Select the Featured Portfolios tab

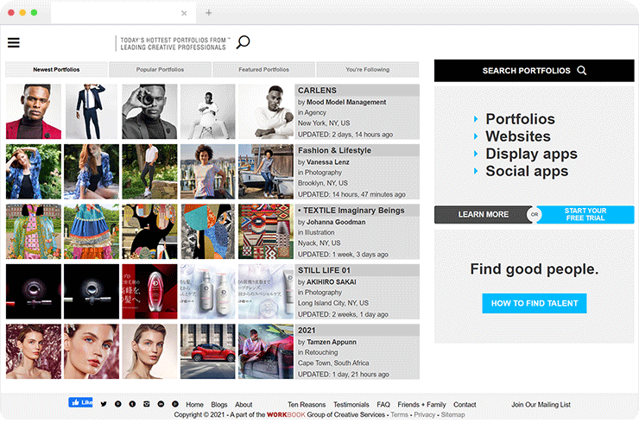click(263, 70)
